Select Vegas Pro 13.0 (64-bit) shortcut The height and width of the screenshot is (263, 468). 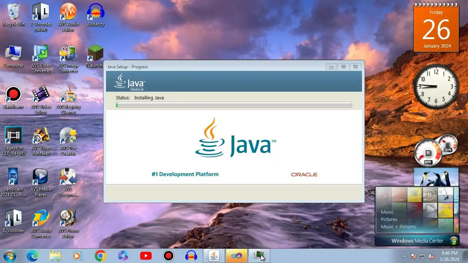14,141
